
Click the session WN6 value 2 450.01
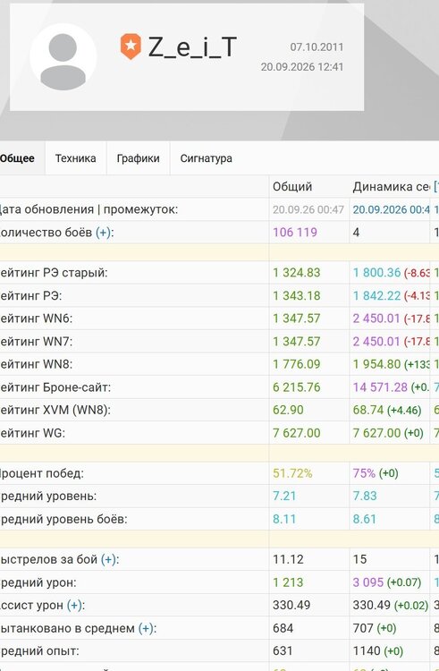point(376,319)
